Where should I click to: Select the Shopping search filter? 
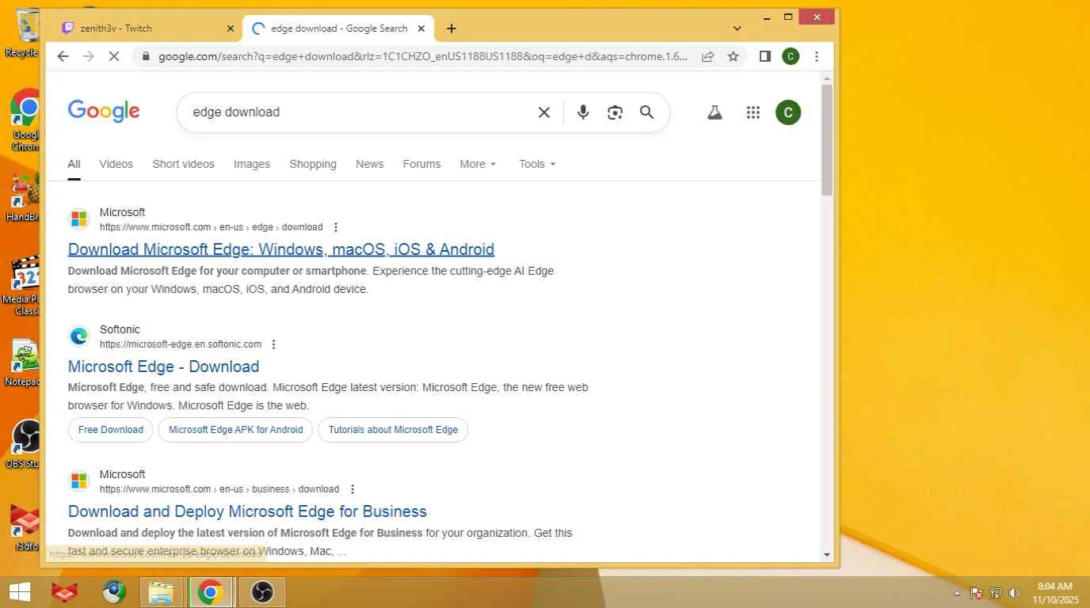[313, 164]
